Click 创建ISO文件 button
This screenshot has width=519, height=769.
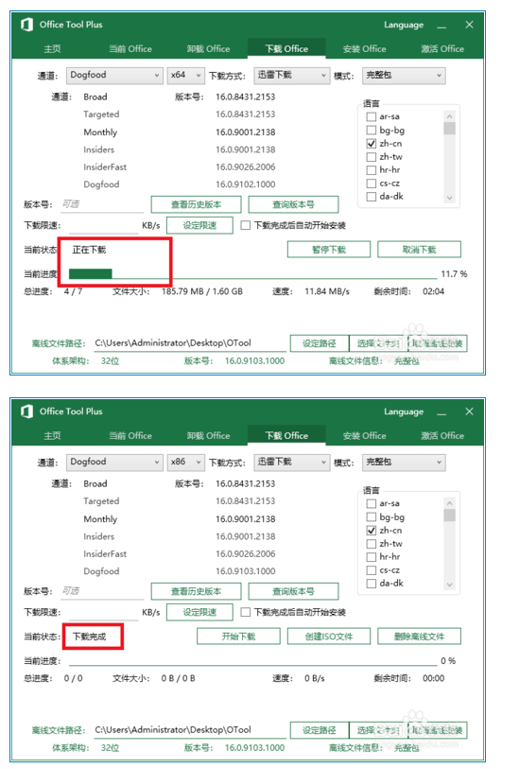pyautogui.click(x=329, y=637)
